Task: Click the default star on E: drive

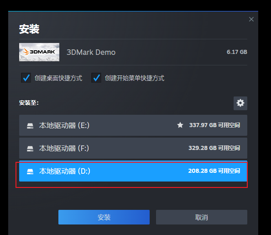Action: pyautogui.click(x=180, y=125)
